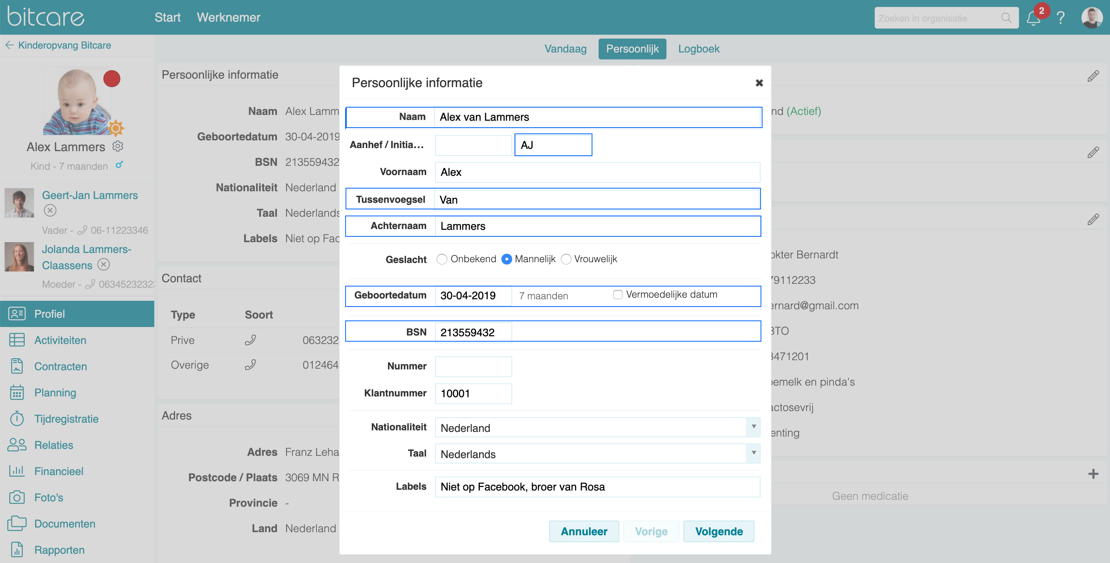Open the help question mark

[1061, 18]
